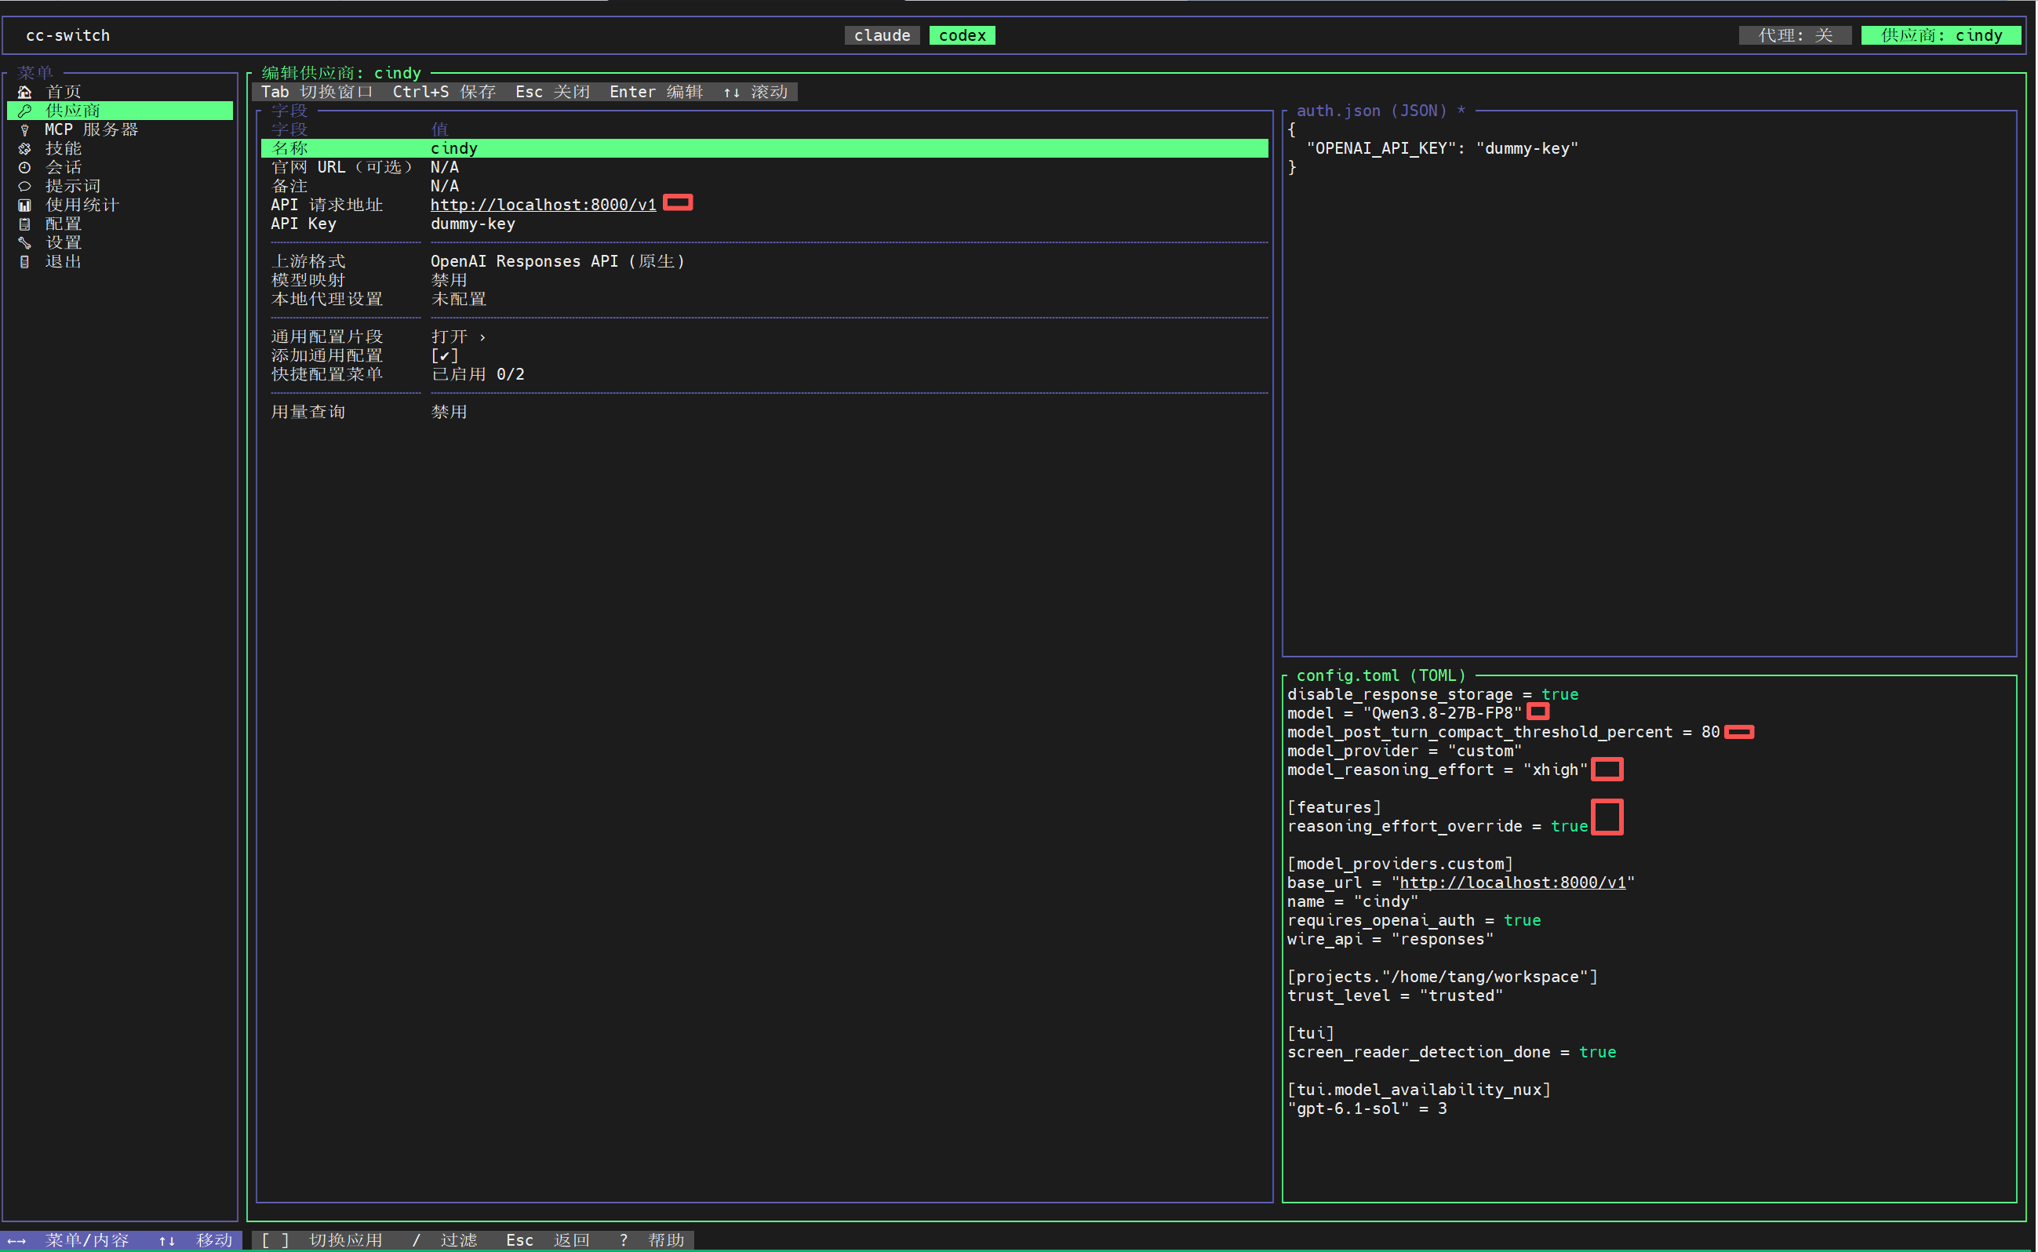The image size is (2038, 1252).
Task: Click the wrench icon beside 设置
Action: pyautogui.click(x=25, y=242)
